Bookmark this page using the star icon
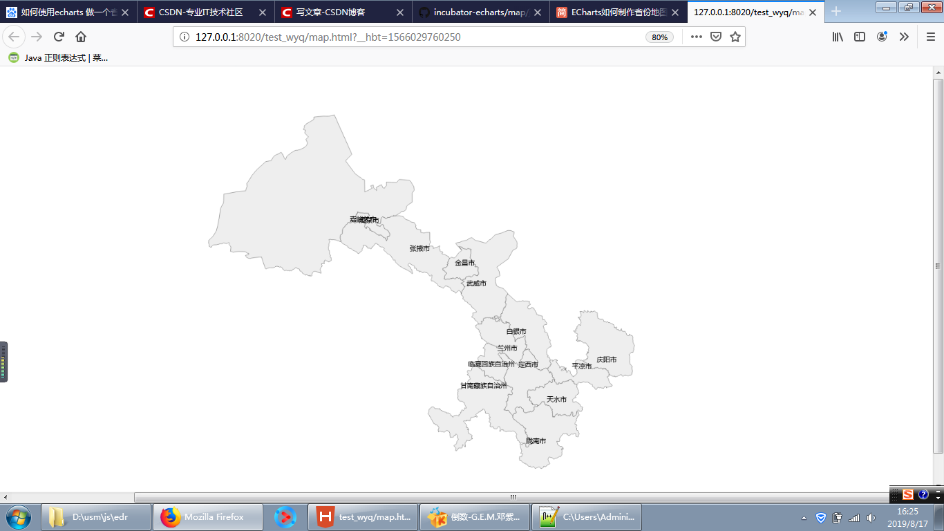Image resolution: width=944 pixels, height=531 pixels. coord(735,37)
